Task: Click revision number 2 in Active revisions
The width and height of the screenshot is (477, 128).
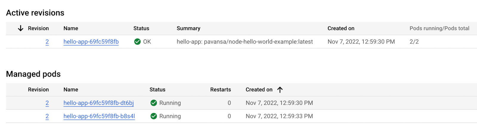Action: [47, 42]
